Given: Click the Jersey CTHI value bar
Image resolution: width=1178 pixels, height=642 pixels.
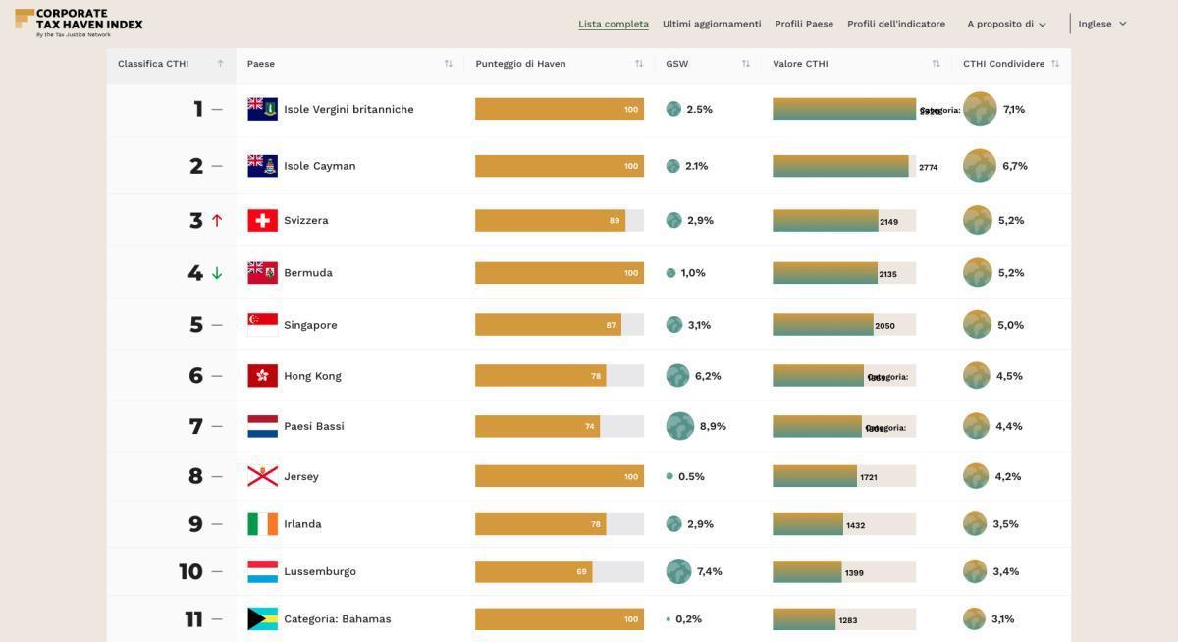Looking at the screenshot, I should (844, 476).
